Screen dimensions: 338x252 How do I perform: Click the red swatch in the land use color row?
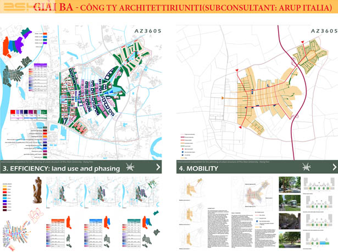click(x=13, y=112)
